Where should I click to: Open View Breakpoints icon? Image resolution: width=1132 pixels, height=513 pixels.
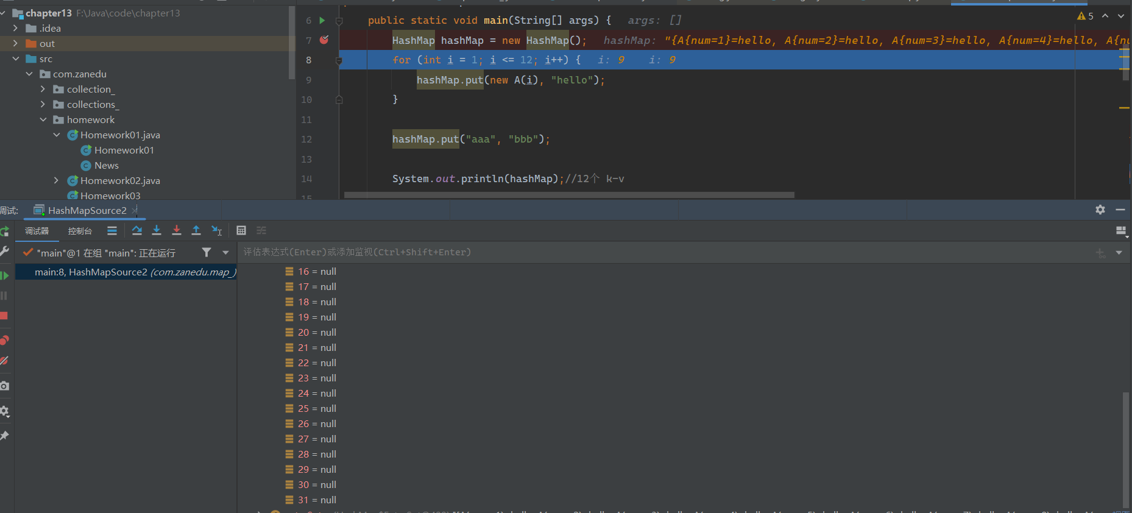[4, 341]
